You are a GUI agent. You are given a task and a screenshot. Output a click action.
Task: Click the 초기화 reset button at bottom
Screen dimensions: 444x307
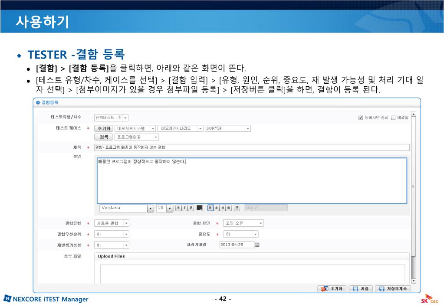point(332,289)
